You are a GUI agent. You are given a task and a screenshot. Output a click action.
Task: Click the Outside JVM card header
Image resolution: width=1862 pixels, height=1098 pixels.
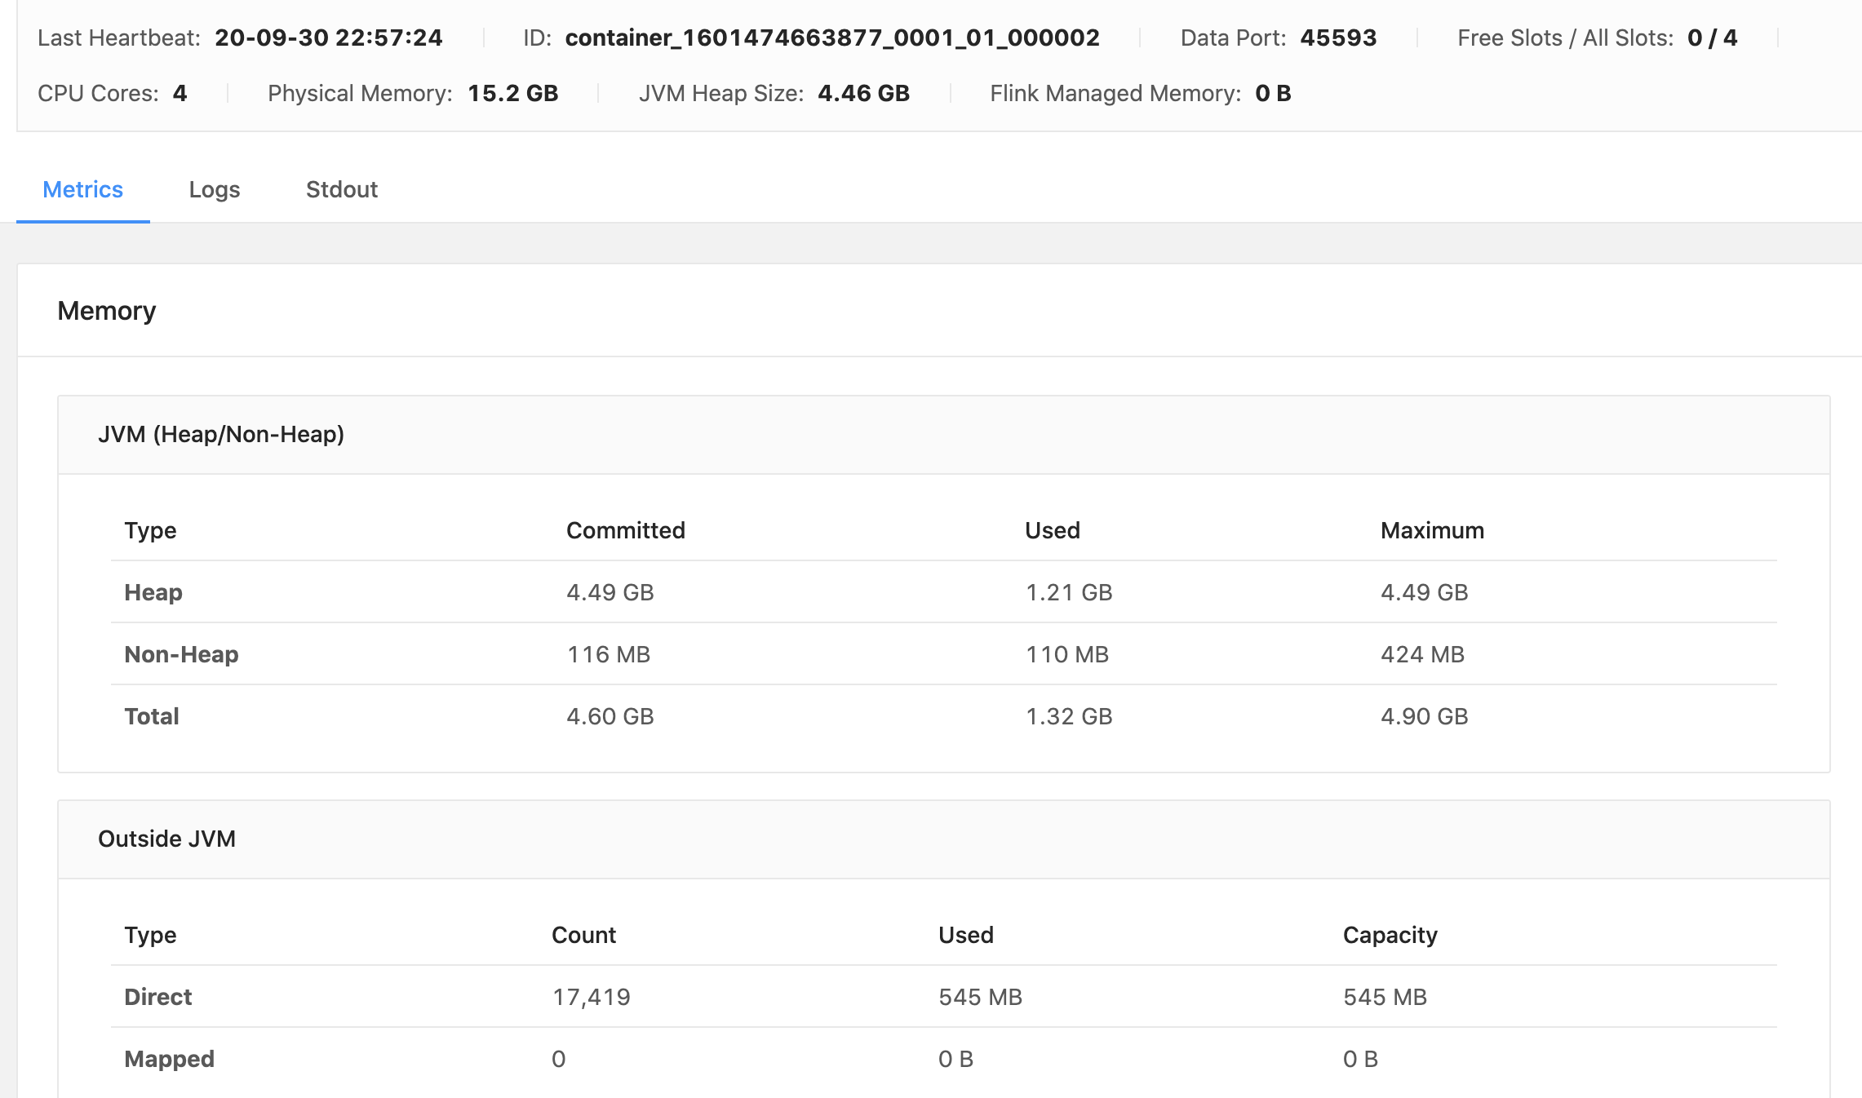click(166, 839)
